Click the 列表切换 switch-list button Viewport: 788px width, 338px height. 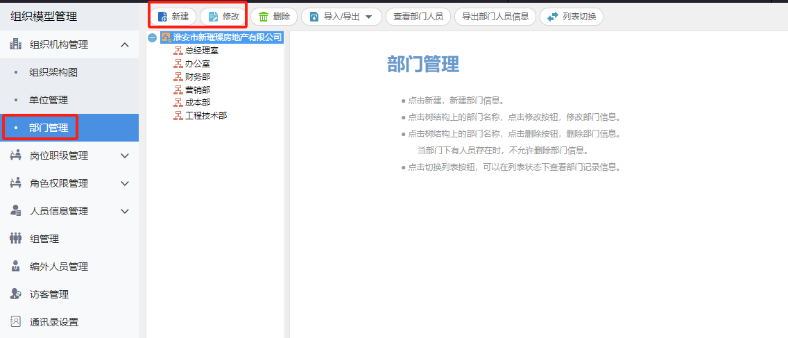pyautogui.click(x=571, y=17)
